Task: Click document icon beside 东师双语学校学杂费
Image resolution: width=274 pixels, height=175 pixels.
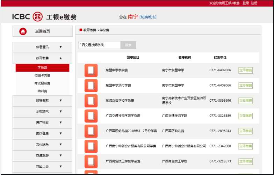Action: (91, 101)
